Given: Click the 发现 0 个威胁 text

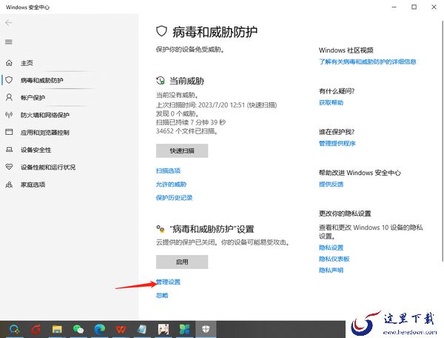Looking at the screenshot, I should point(178,113).
